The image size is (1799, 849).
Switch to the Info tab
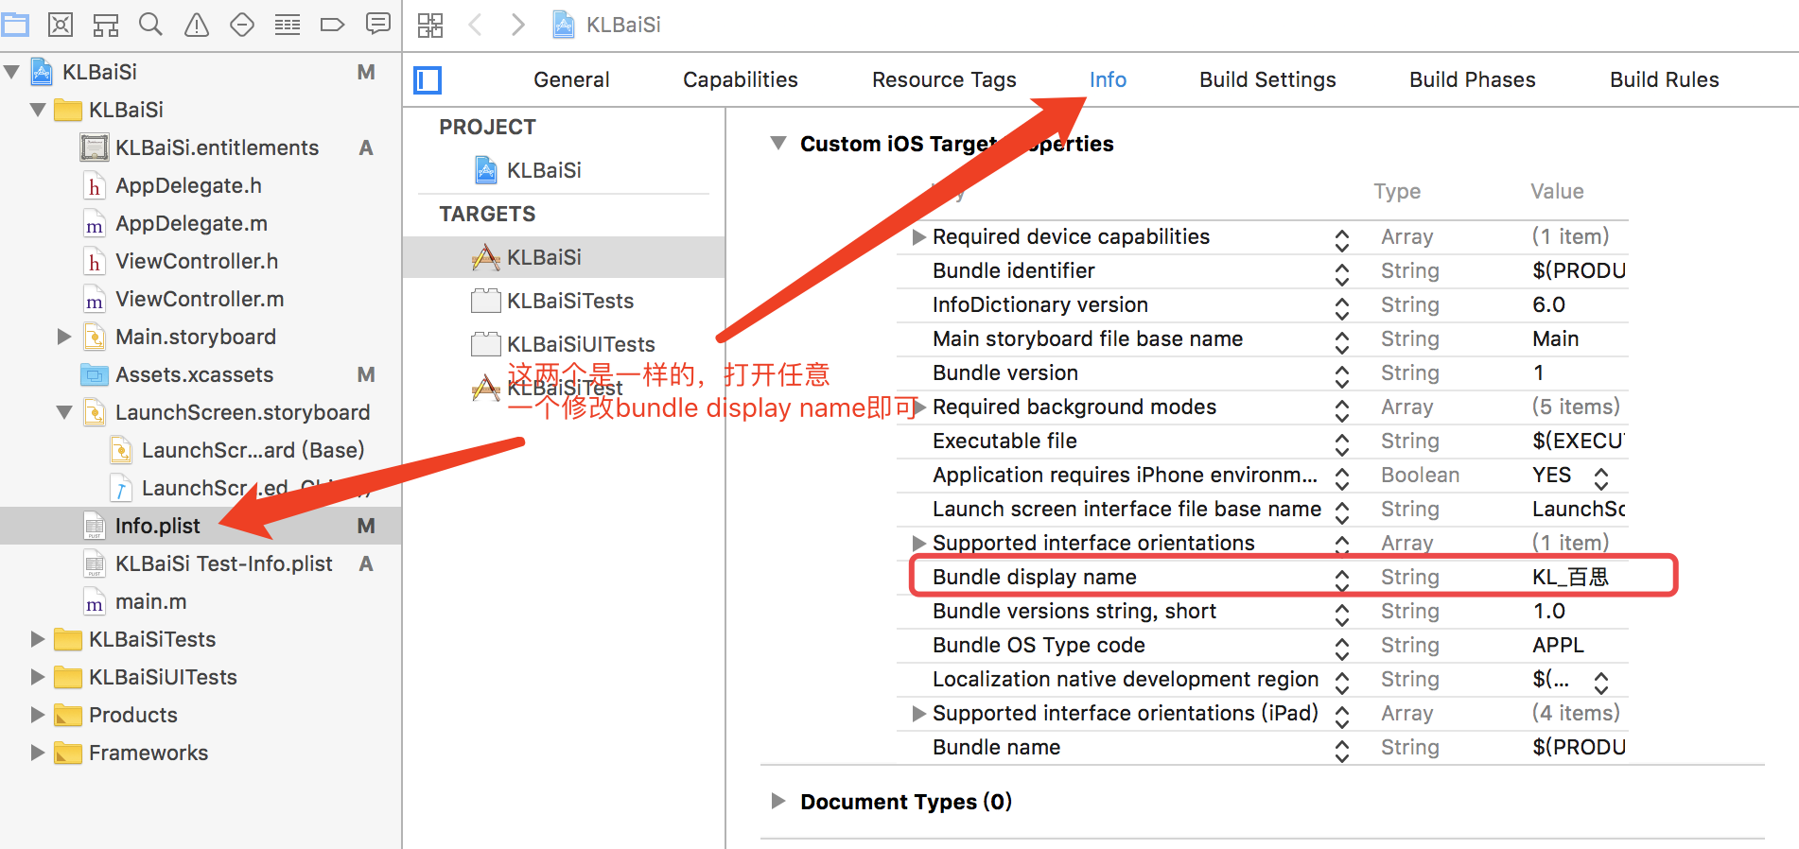1108,80
